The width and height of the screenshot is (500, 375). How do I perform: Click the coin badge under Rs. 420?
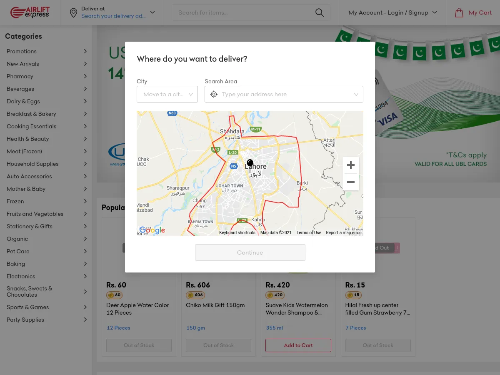coord(275,295)
